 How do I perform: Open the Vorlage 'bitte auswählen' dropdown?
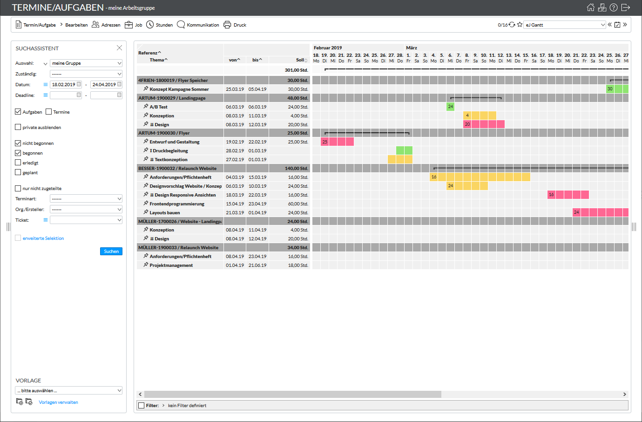tap(69, 390)
